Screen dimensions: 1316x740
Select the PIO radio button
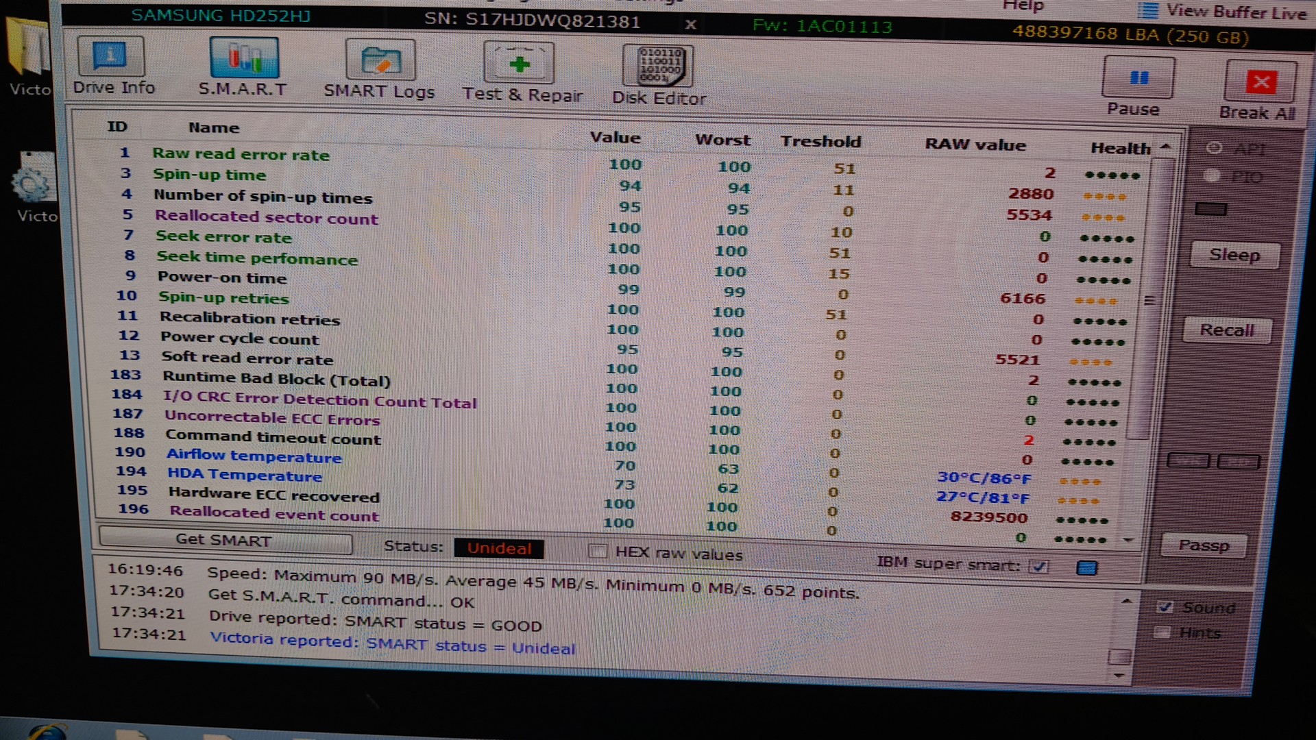1213,176
